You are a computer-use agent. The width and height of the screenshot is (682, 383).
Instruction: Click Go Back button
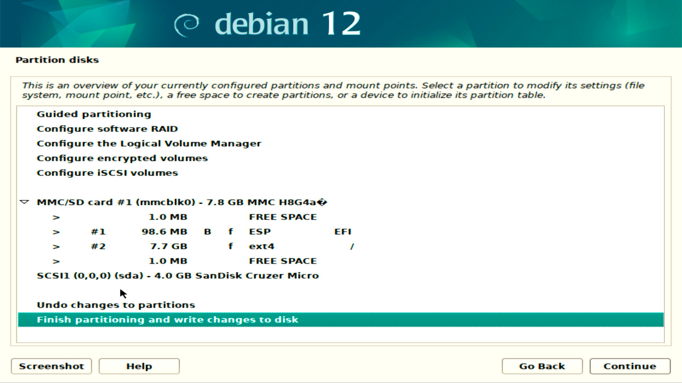[x=542, y=366]
